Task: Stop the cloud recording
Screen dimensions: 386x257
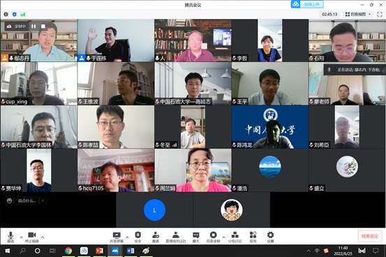Action: (43, 26)
